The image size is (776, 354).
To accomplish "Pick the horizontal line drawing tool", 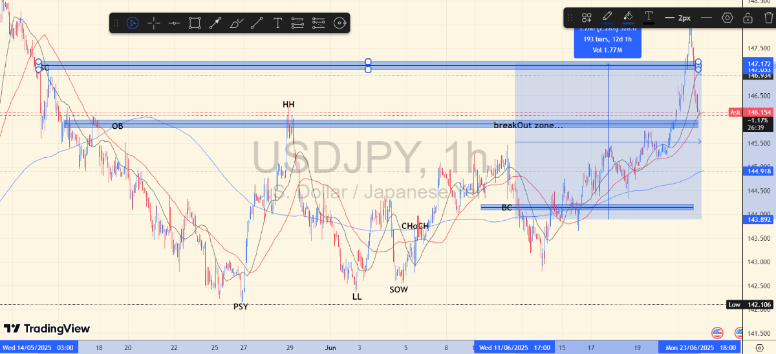I will point(174,23).
